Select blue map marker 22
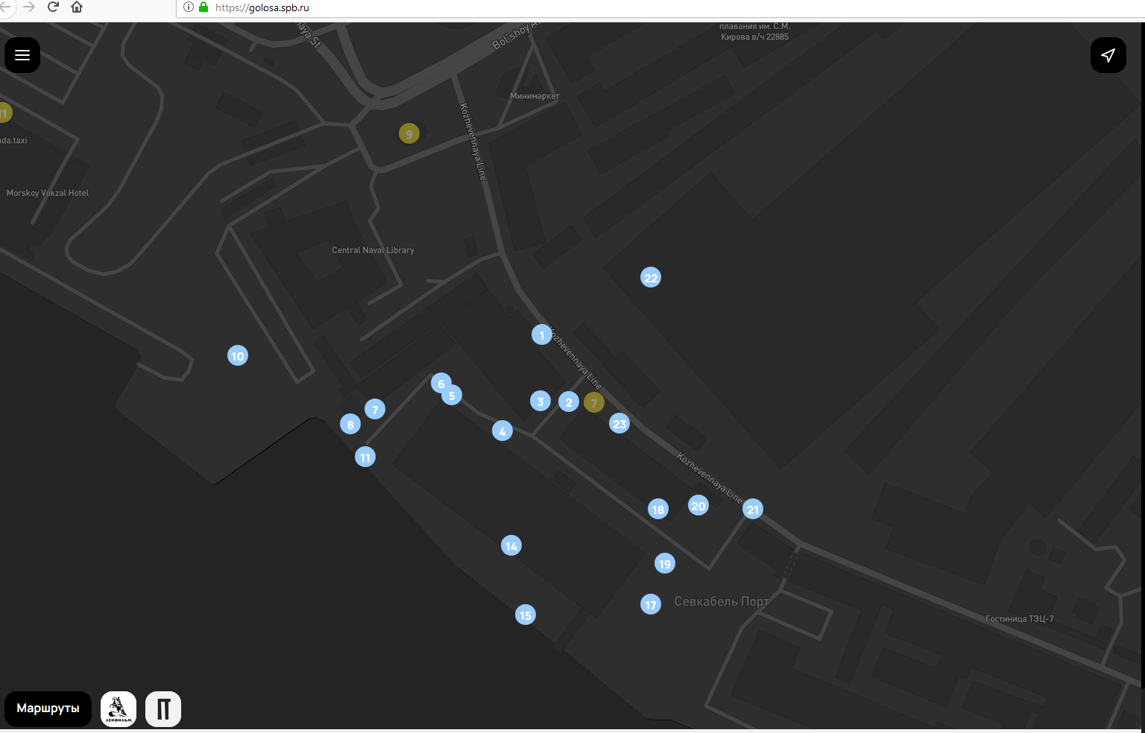This screenshot has height=733, width=1145. 651,278
